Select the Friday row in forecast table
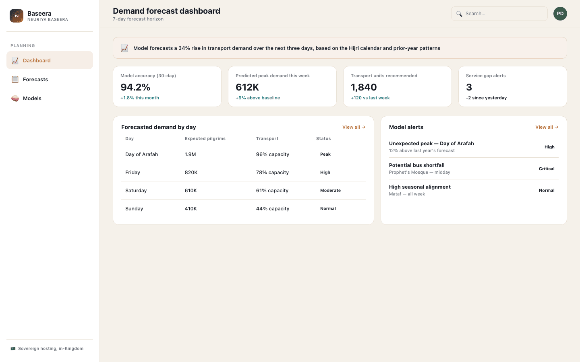The image size is (580, 362). (243, 172)
